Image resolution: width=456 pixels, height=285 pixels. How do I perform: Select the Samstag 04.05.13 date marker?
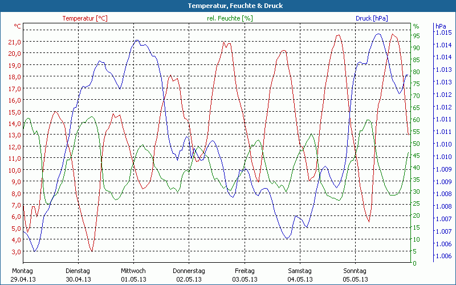point(300,275)
